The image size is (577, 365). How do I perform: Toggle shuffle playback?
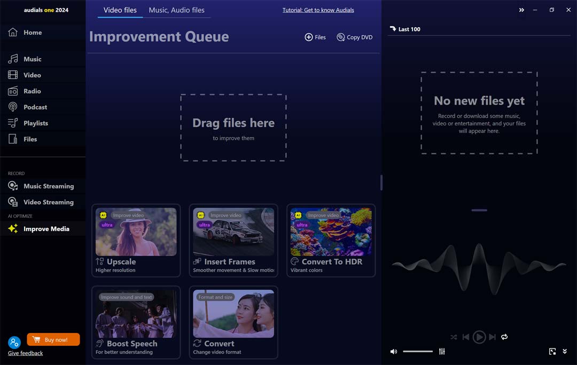[x=454, y=337]
